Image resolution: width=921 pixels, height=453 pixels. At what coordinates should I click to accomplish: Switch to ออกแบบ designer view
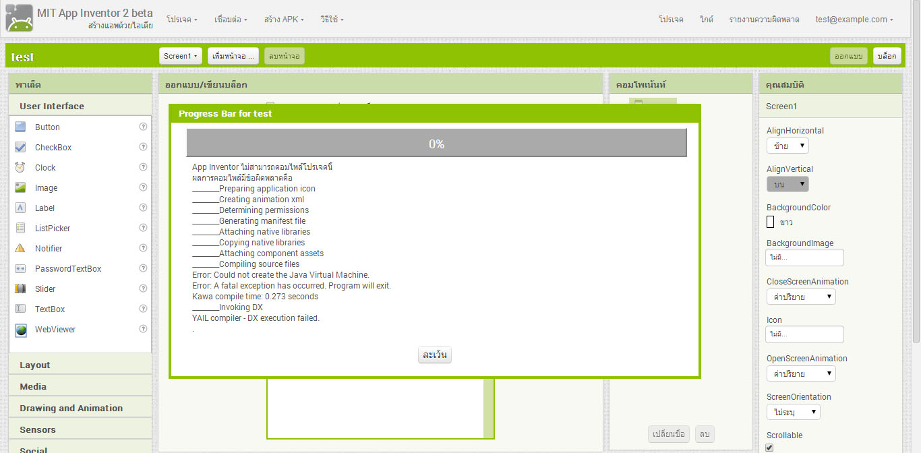[849, 56]
